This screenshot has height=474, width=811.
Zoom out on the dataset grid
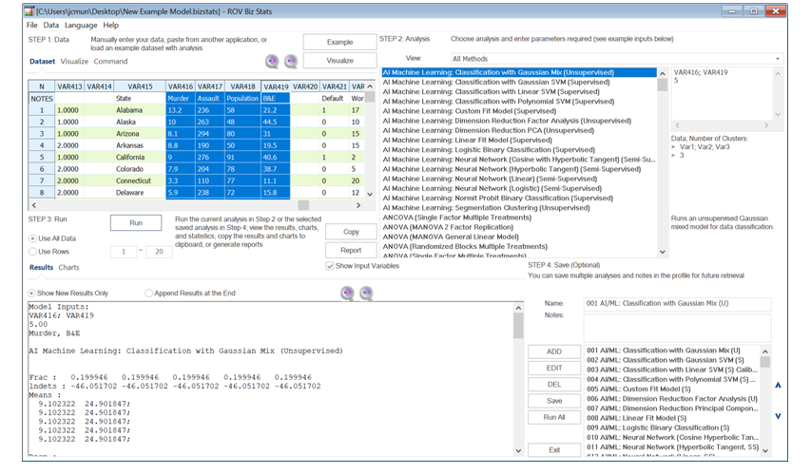tap(291, 61)
